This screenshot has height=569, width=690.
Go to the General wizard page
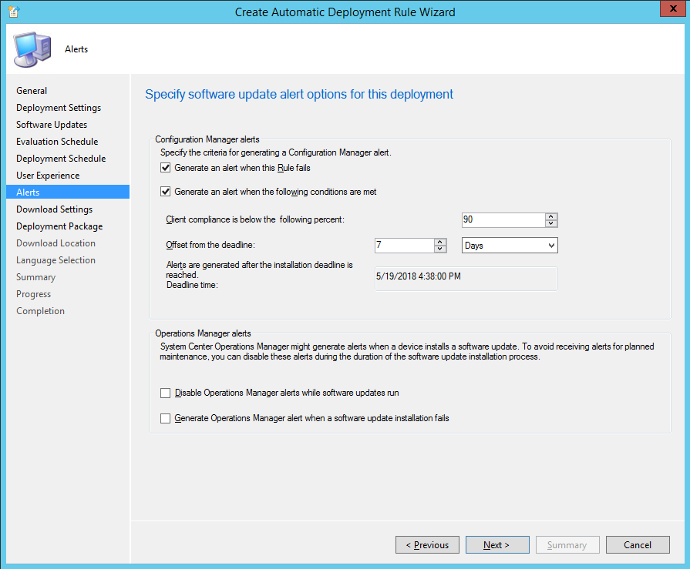point(32,91)
